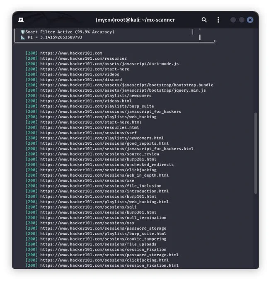This screenshot has height=282, width=271.
Task: Click the sessions/xss URL
Action: [87, 223]
